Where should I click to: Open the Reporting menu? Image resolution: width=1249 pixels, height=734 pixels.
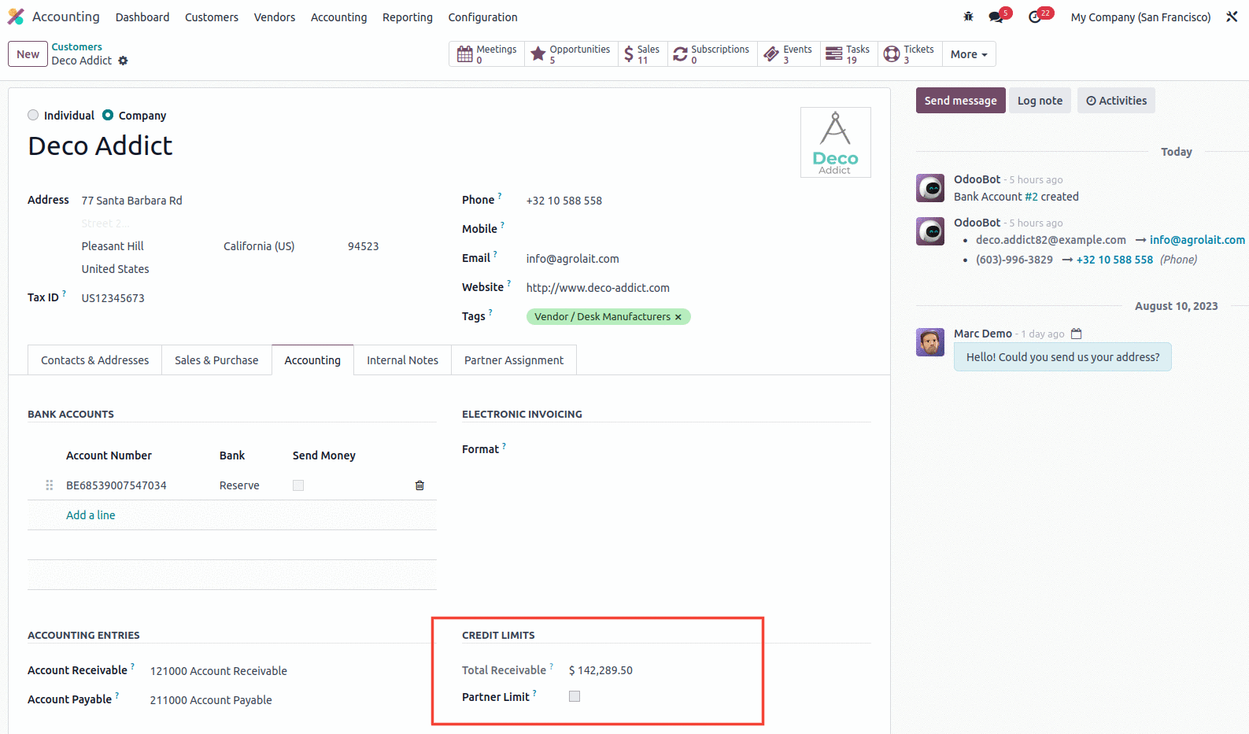coord(408,17)
